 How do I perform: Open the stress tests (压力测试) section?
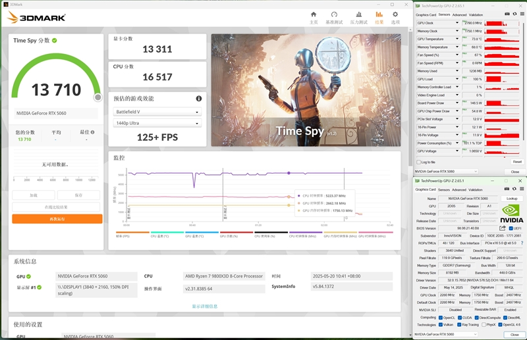358,18
